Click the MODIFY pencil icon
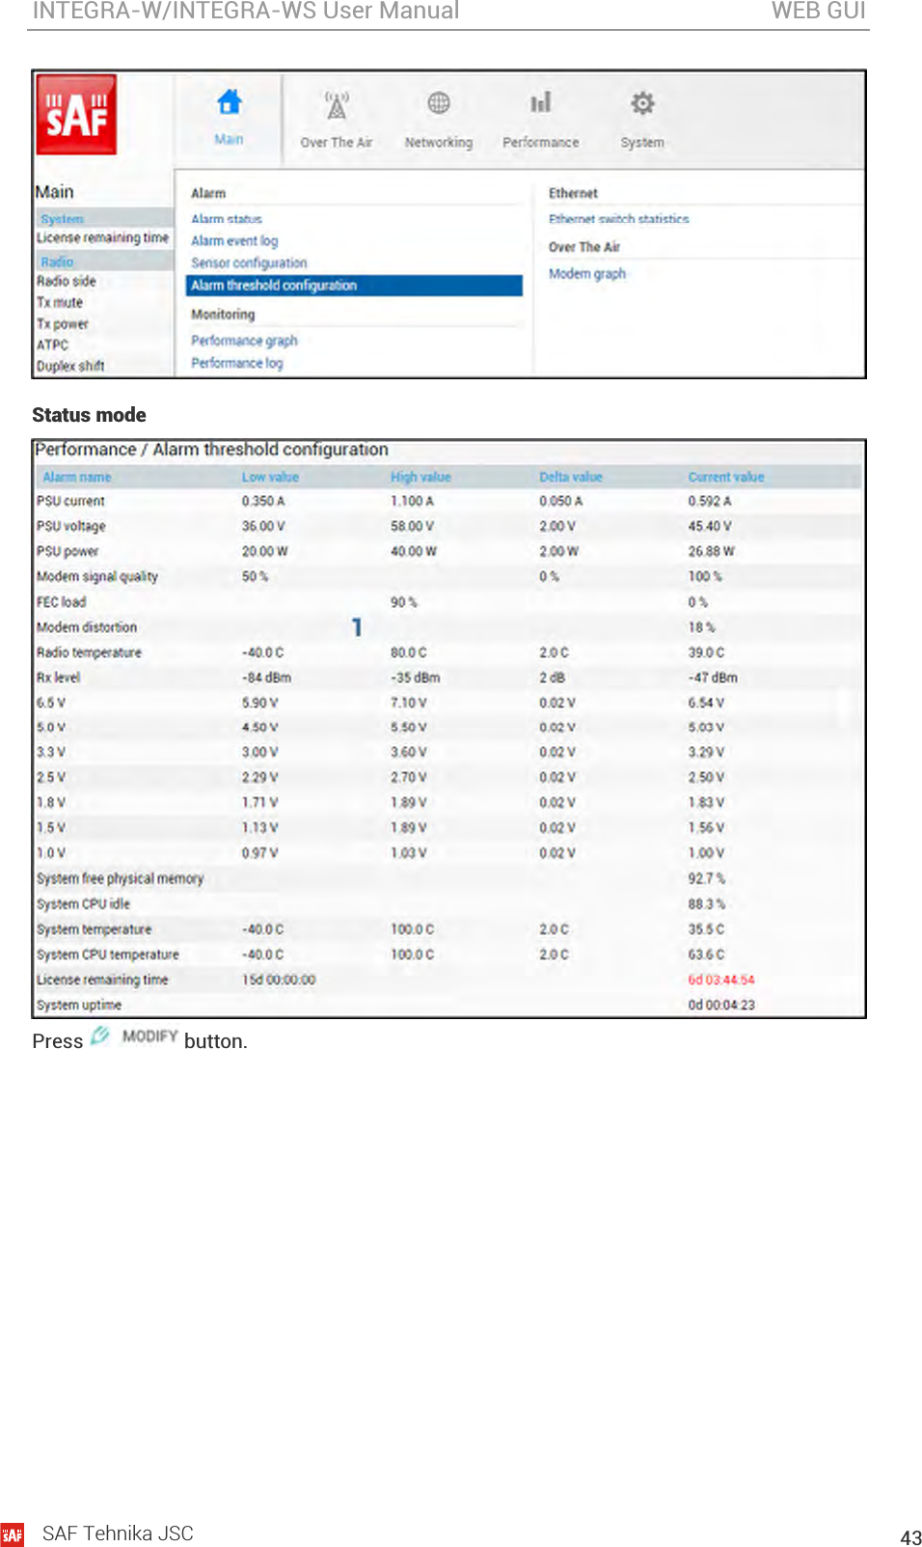Screen dimensions: 922x1547 click(100, 1036)
